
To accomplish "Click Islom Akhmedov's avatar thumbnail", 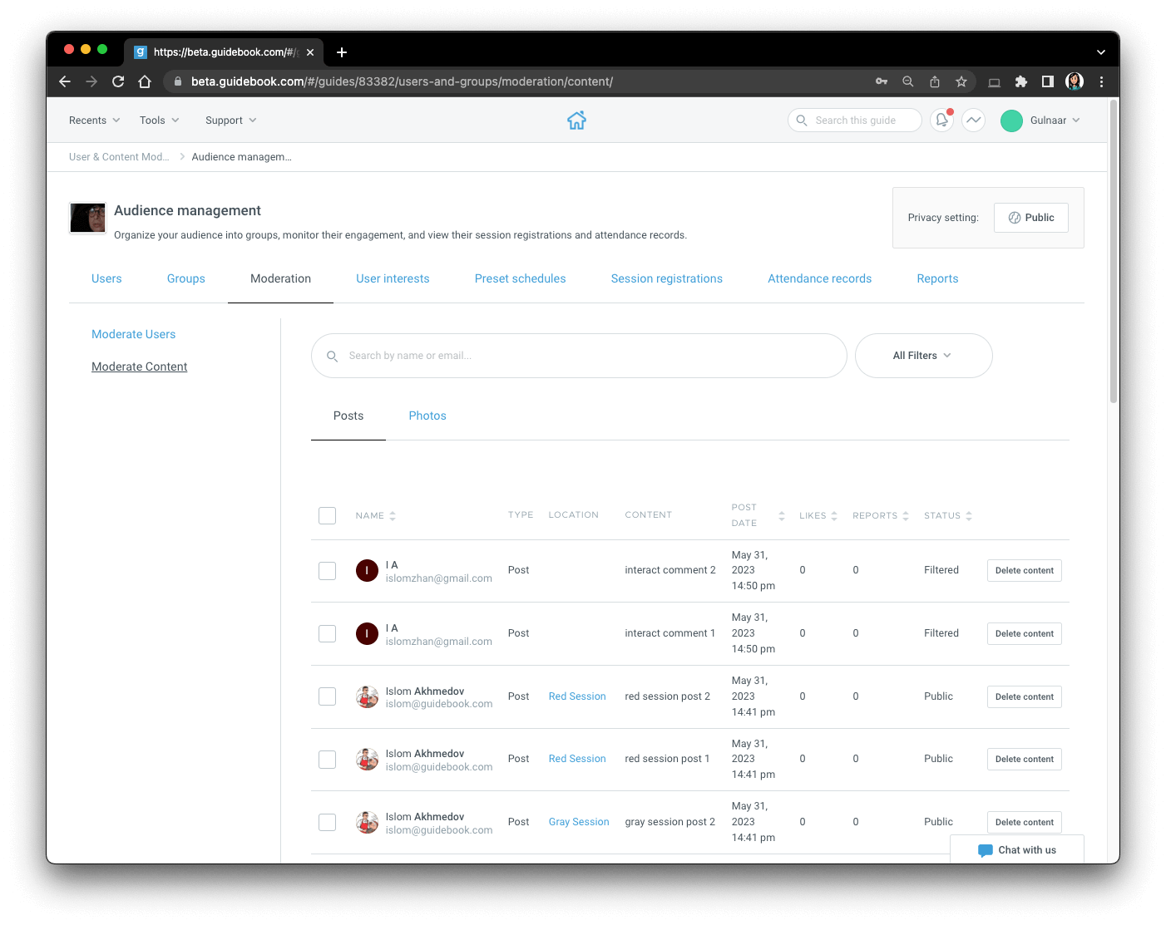I will [367, 696].
